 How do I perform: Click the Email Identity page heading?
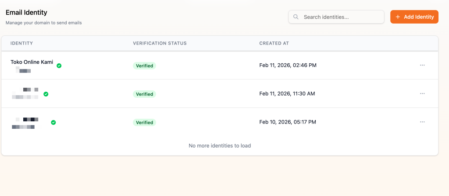click(x=26, y=13)
